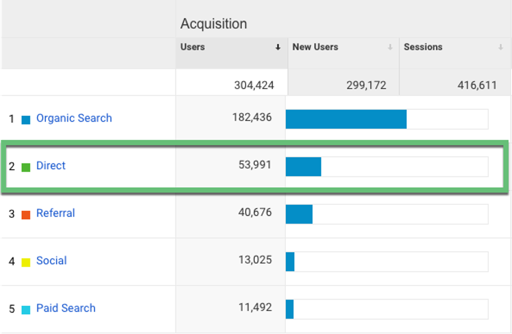Click the New Users column header
This screenshot has height=334, width=512.
pos(316,47)
